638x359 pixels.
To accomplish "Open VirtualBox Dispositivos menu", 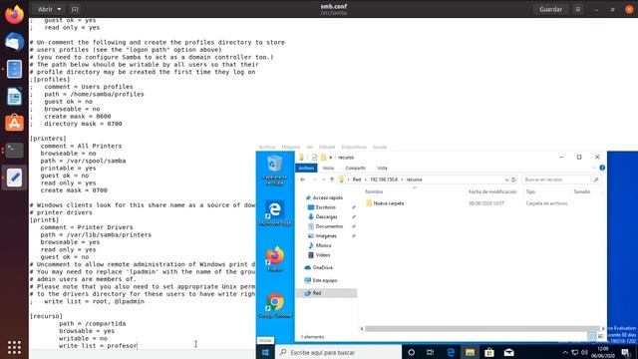I will pyautogui.click(x=354, y=147).
